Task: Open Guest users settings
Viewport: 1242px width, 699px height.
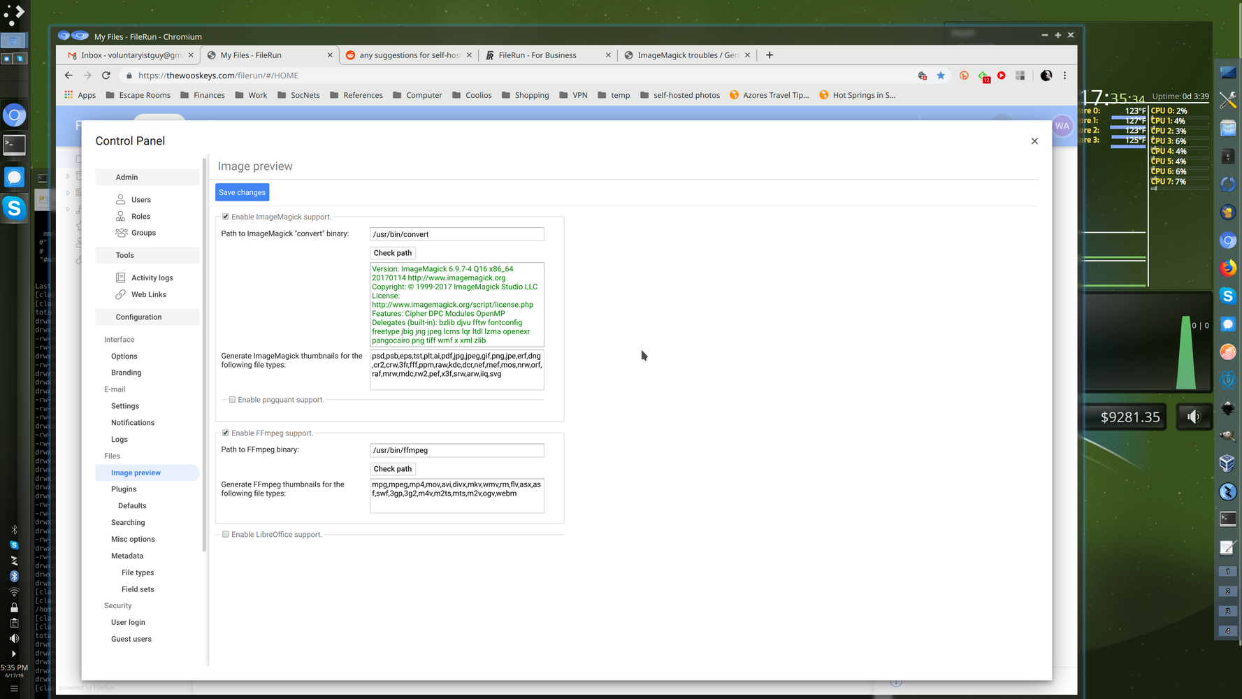Action: coord(131,639)
